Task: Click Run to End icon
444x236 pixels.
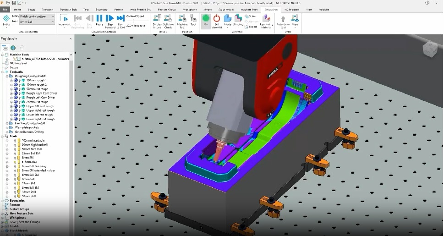Action: point(121,21)
